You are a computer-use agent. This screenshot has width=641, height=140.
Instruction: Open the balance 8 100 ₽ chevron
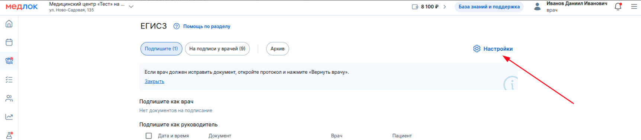click(x=445, y=7)
